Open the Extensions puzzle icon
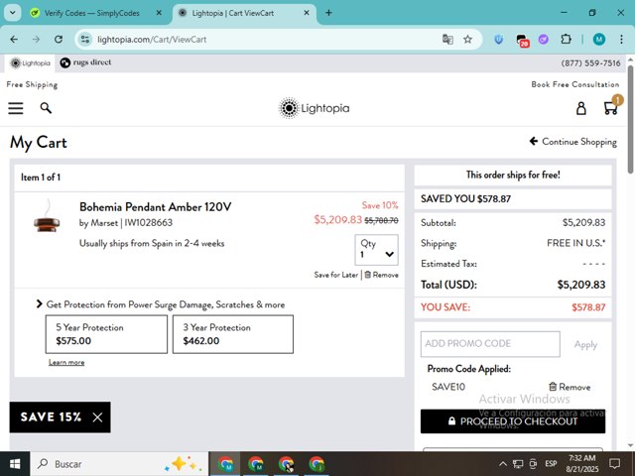Image resolution: width=635 pixels, height=476 pixels. point(566,40)
